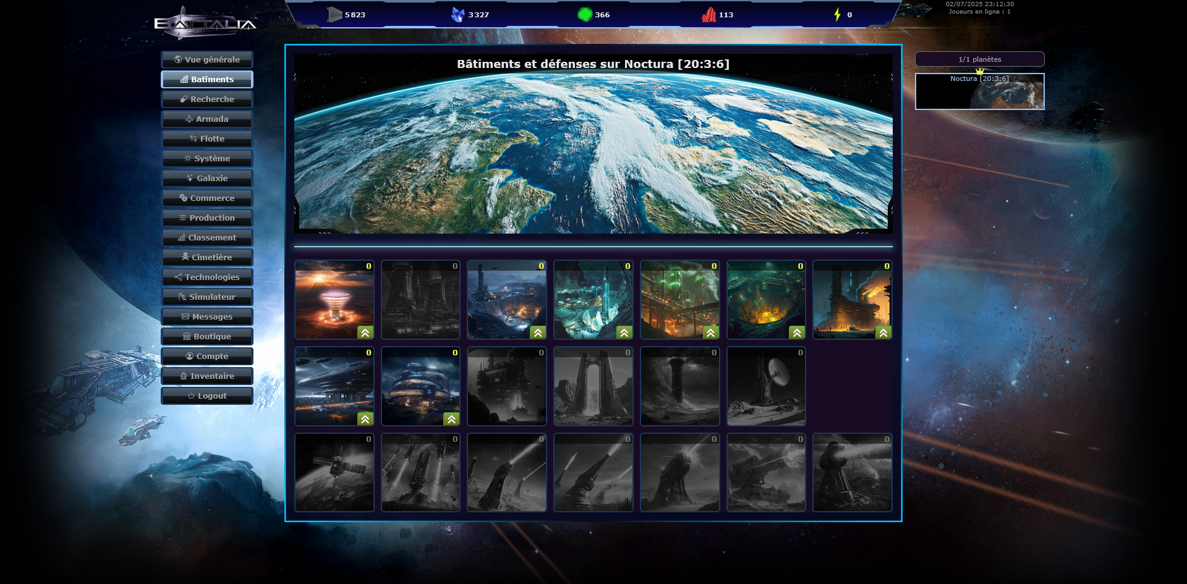
Task: Open the orange smoking factory tile
Action: 853,300
